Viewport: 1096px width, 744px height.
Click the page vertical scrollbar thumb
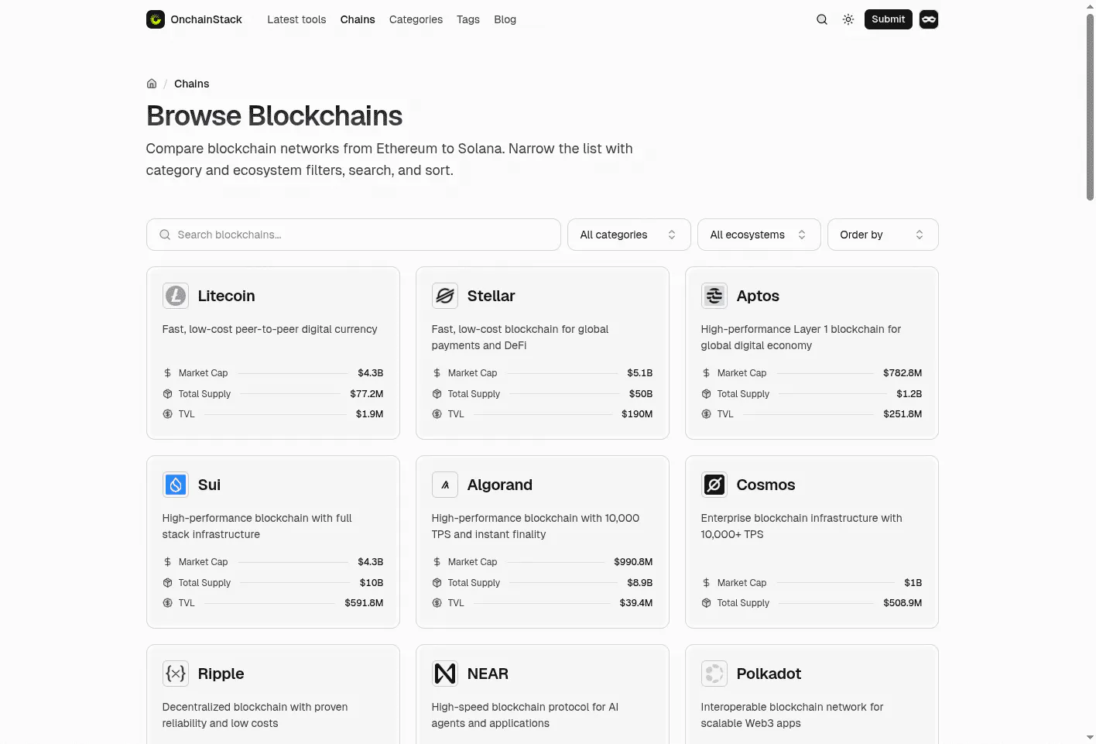1090,107
